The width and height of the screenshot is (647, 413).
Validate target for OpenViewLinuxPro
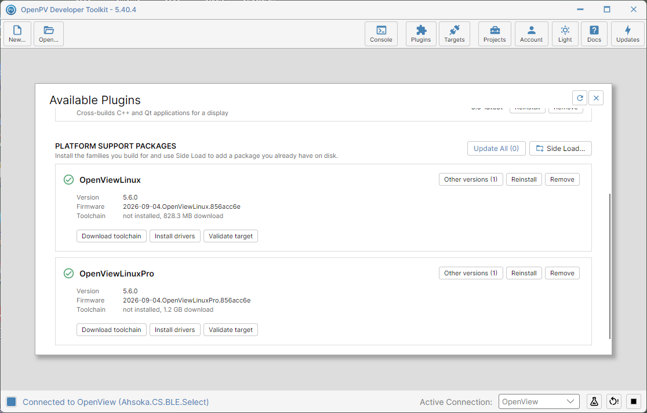(x=231, y=330)
